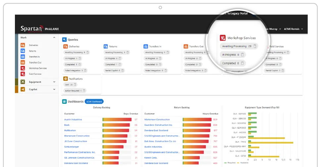Click the Deliveries card icon
Image resolution: width=321 pixels, height=167 pixels.
66,46
